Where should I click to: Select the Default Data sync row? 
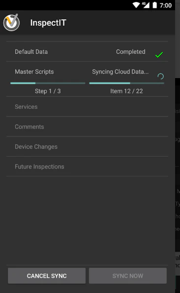[87, 51]
